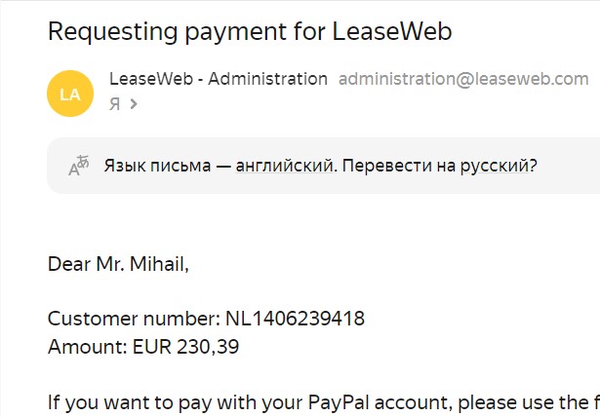The height and width of the screenshot is (417, 600).
Task: Click the amount value 230,39
Action: 208,345
